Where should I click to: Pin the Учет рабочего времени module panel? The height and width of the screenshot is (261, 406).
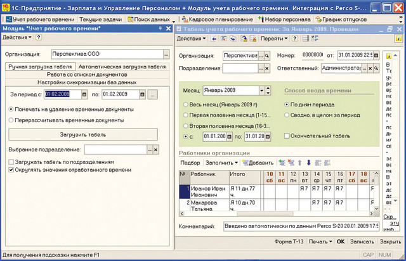(x=160, y=29)
